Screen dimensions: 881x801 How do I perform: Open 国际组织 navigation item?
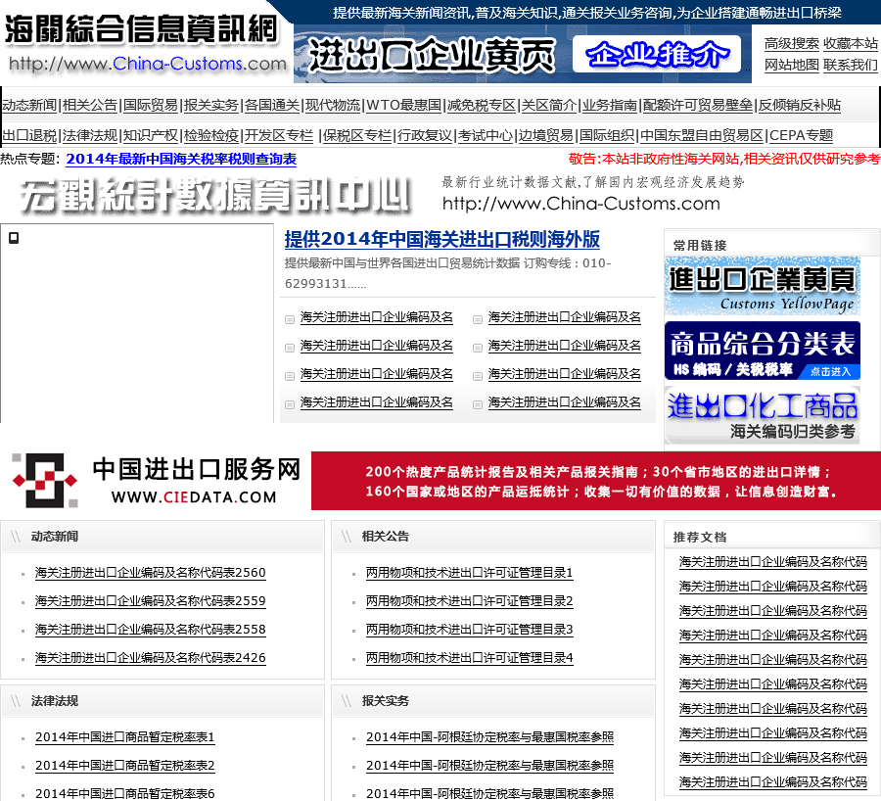pyautogui.click(x=607, y=135)
